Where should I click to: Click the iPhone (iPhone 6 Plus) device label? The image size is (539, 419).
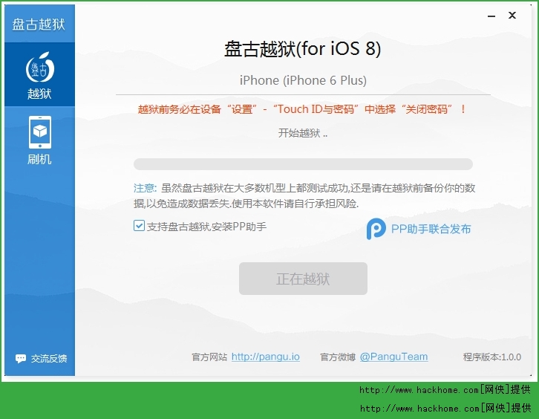303,80
